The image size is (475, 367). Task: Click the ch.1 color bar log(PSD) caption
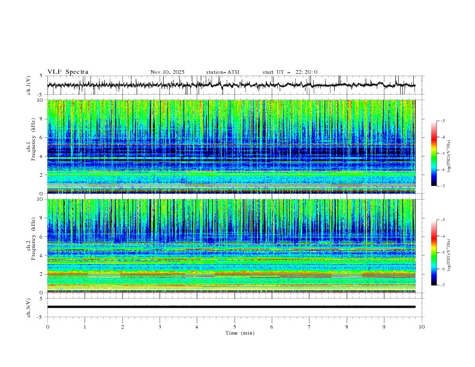(x=449, y=156)
